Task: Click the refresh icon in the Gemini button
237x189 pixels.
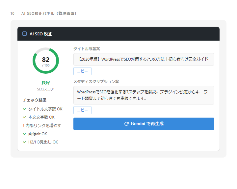Action: 126,124
